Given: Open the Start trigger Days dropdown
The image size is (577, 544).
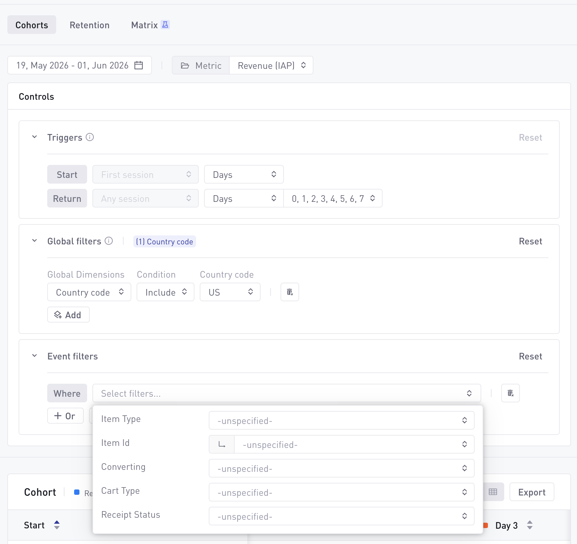Looking at the screenshot, I should (244, 174).
